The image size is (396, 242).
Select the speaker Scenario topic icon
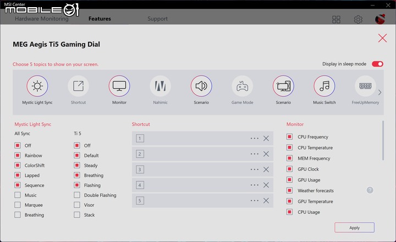click(201, 86)
